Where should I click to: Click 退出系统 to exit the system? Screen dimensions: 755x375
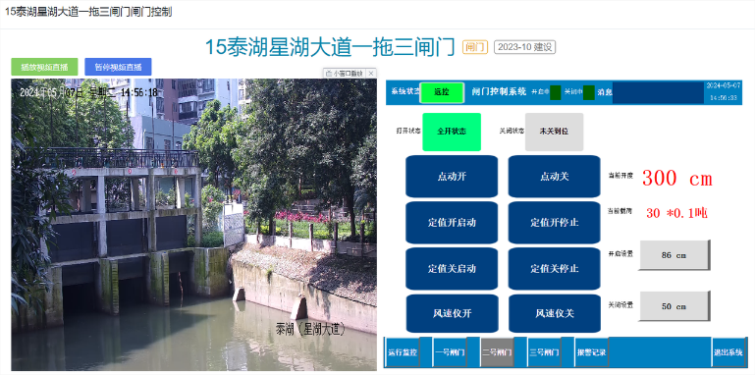point(728,351)
